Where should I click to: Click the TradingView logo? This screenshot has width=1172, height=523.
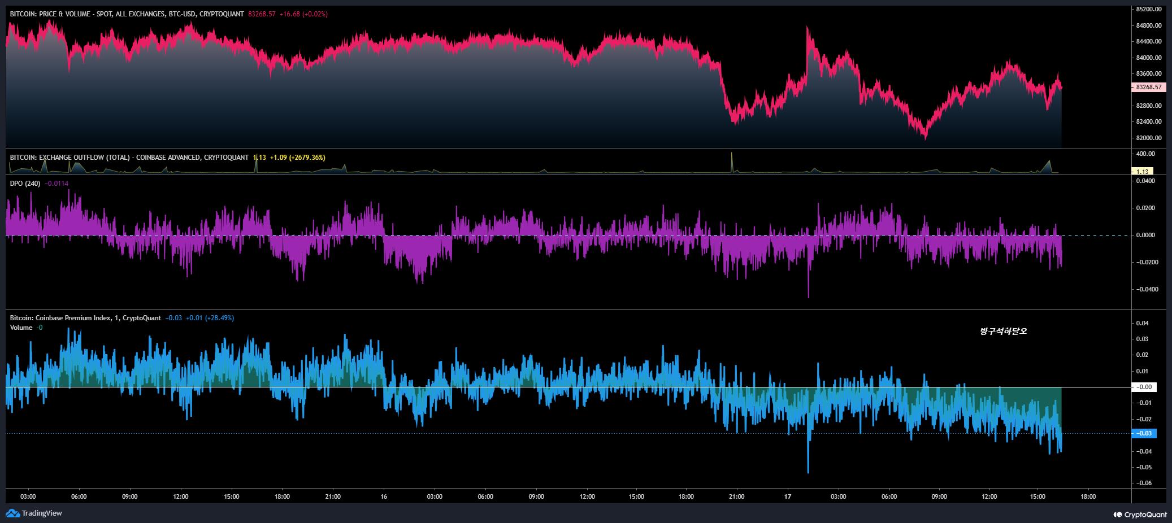pos(34,513)
